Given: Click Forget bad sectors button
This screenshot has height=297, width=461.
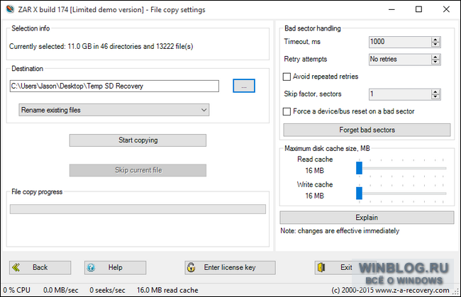Looking at the screenshot, I should click(367, 130).
